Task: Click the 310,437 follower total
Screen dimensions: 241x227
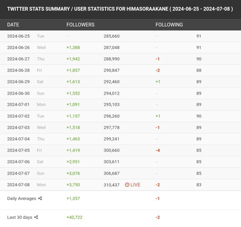Action: tap(111, 185)
